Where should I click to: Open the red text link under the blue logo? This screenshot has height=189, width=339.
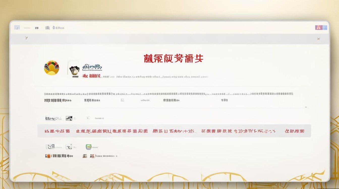[92, 76]
